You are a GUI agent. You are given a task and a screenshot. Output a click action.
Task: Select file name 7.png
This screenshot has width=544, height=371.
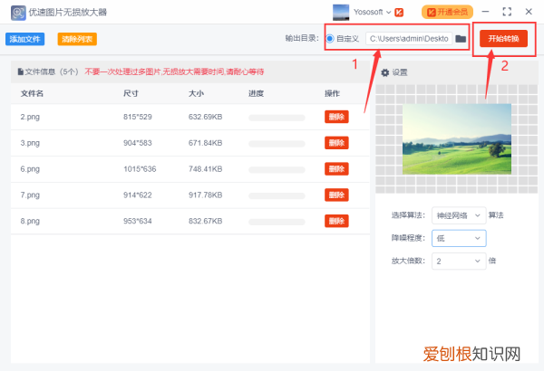pos(30,195)
